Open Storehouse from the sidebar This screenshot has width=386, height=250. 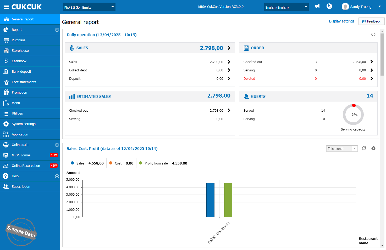click(x=20, y=51)
